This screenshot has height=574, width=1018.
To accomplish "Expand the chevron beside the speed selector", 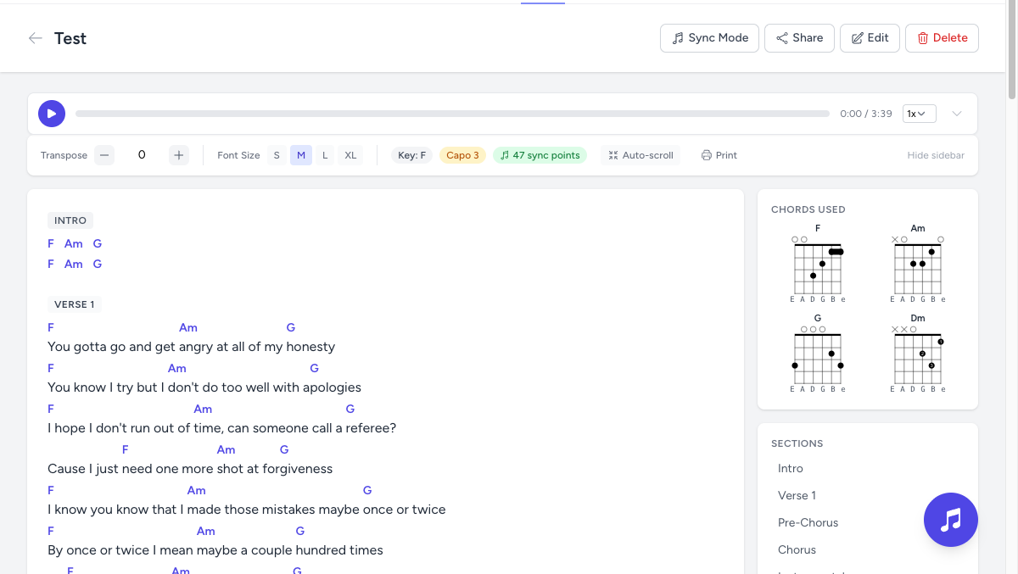I will tap(957, 113).
